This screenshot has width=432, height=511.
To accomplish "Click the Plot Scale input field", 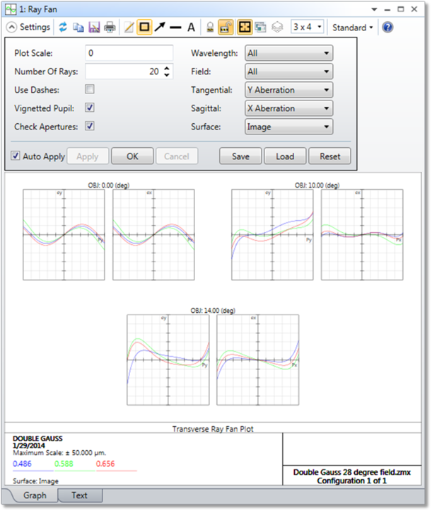I will click(x=129, y=53).
